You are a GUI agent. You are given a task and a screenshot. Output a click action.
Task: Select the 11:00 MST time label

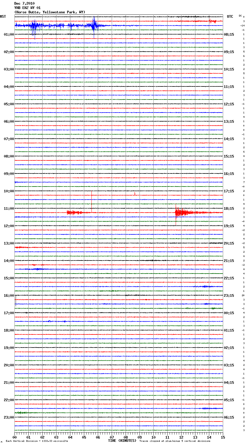9,209
